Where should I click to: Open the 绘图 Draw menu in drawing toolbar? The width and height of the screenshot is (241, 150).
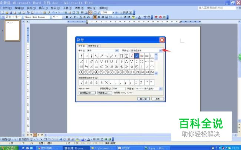pyautogui.click(x=7, y=139)
